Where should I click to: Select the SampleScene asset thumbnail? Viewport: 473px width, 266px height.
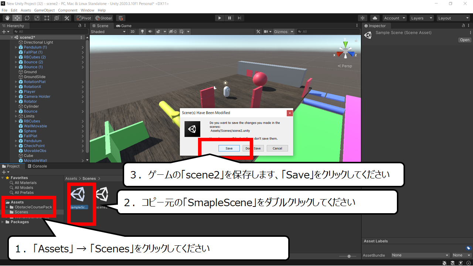point(78,195)
